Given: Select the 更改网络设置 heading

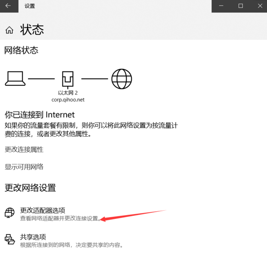Looking at the screenshot, I should [30, 188].
